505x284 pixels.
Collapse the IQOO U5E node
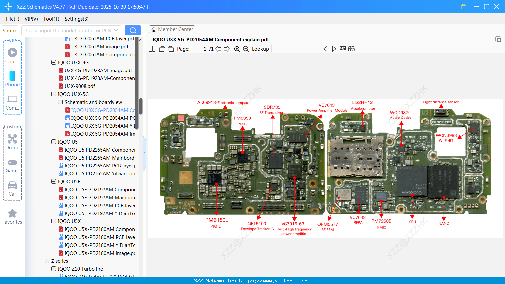[54, 181]
